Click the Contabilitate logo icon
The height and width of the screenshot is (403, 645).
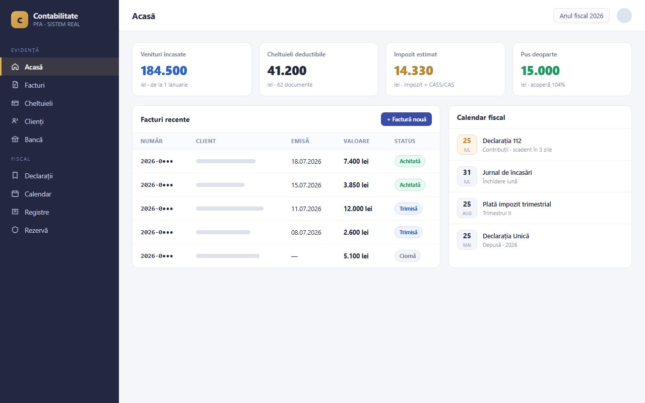[x=20, y=20]
